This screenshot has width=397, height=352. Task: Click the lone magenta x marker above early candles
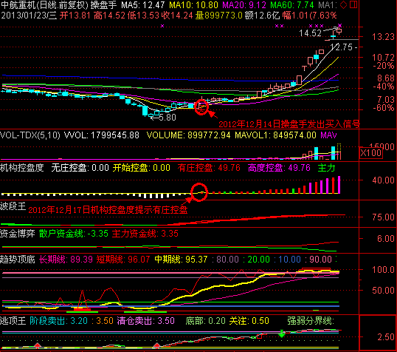(162, 26)
